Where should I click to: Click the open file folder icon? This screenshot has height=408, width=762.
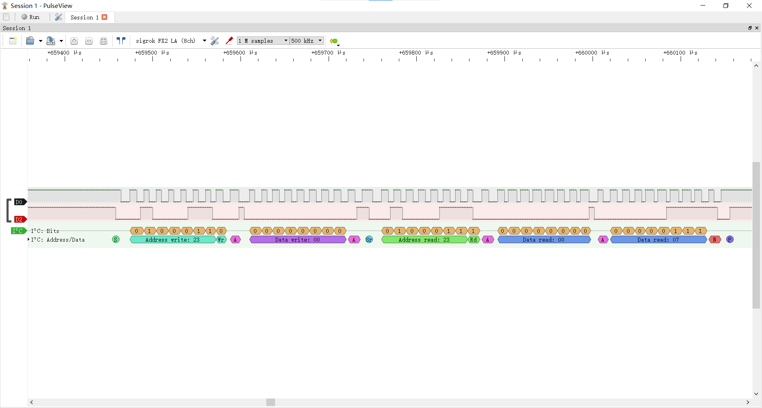coord(30,41)
